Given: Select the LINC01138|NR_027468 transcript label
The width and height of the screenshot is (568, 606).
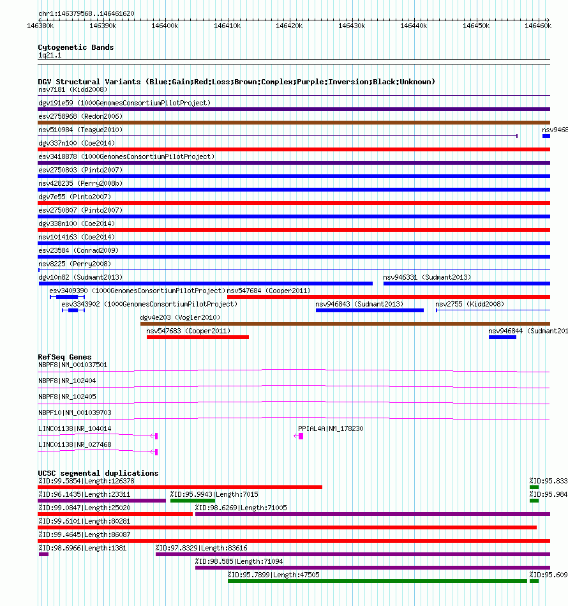Looking at the screenshot, I should [x=75, y=445].
